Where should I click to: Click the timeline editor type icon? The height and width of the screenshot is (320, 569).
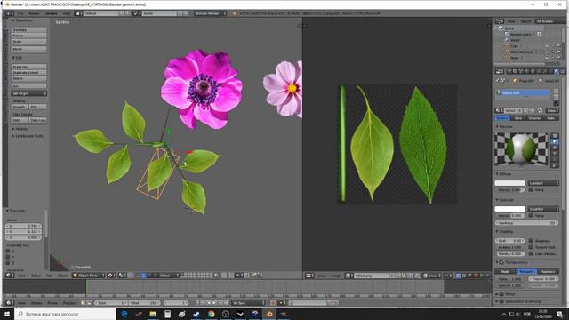click(9, 303)
